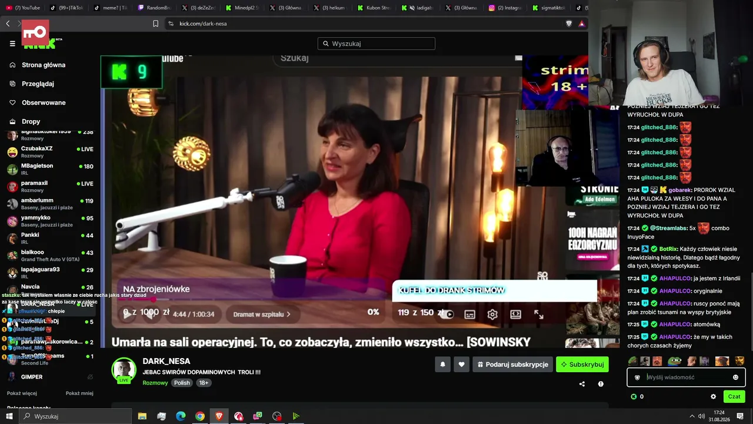Open the embedded video settings gear
753x424 pixels.
pyautogui.click(x=492, y=314)
